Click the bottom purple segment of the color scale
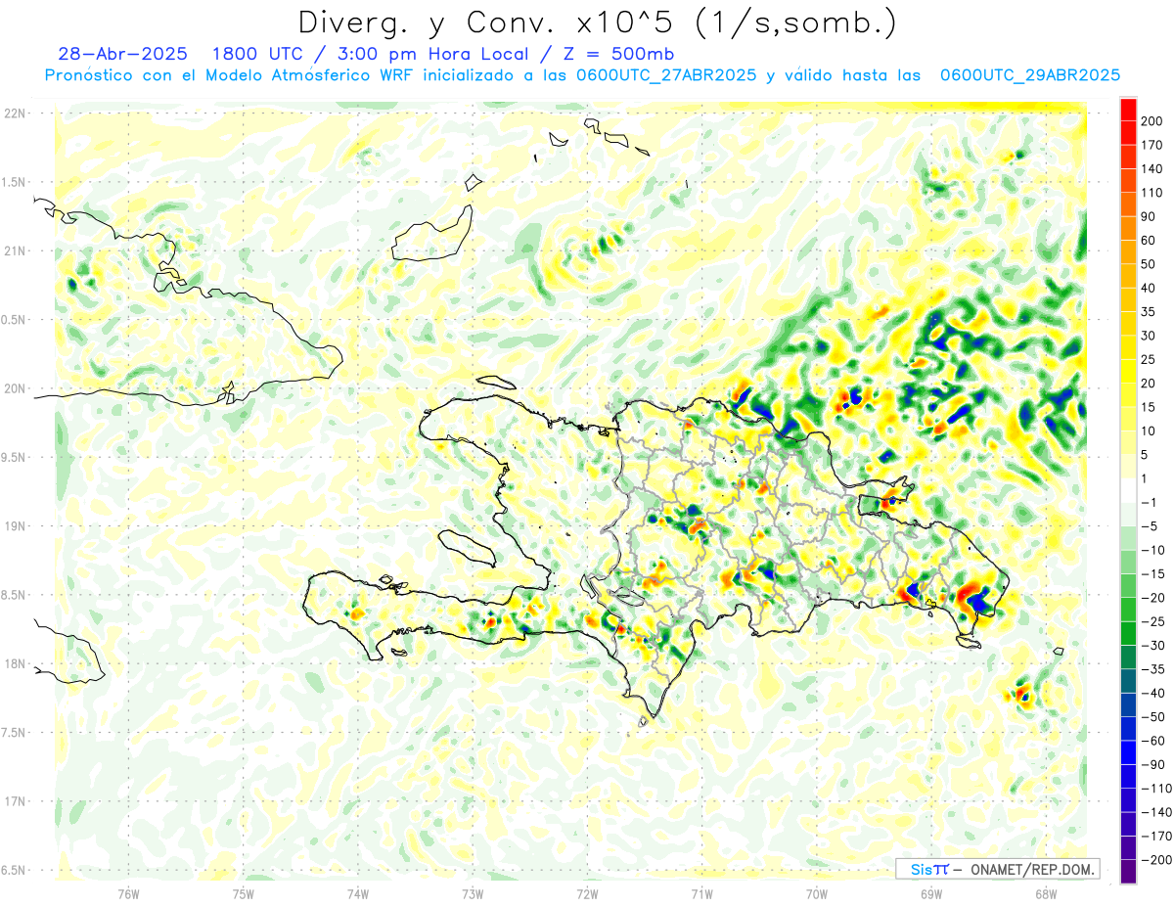This screenshot has height=907, width=1174. click(x=1128, y=872)
